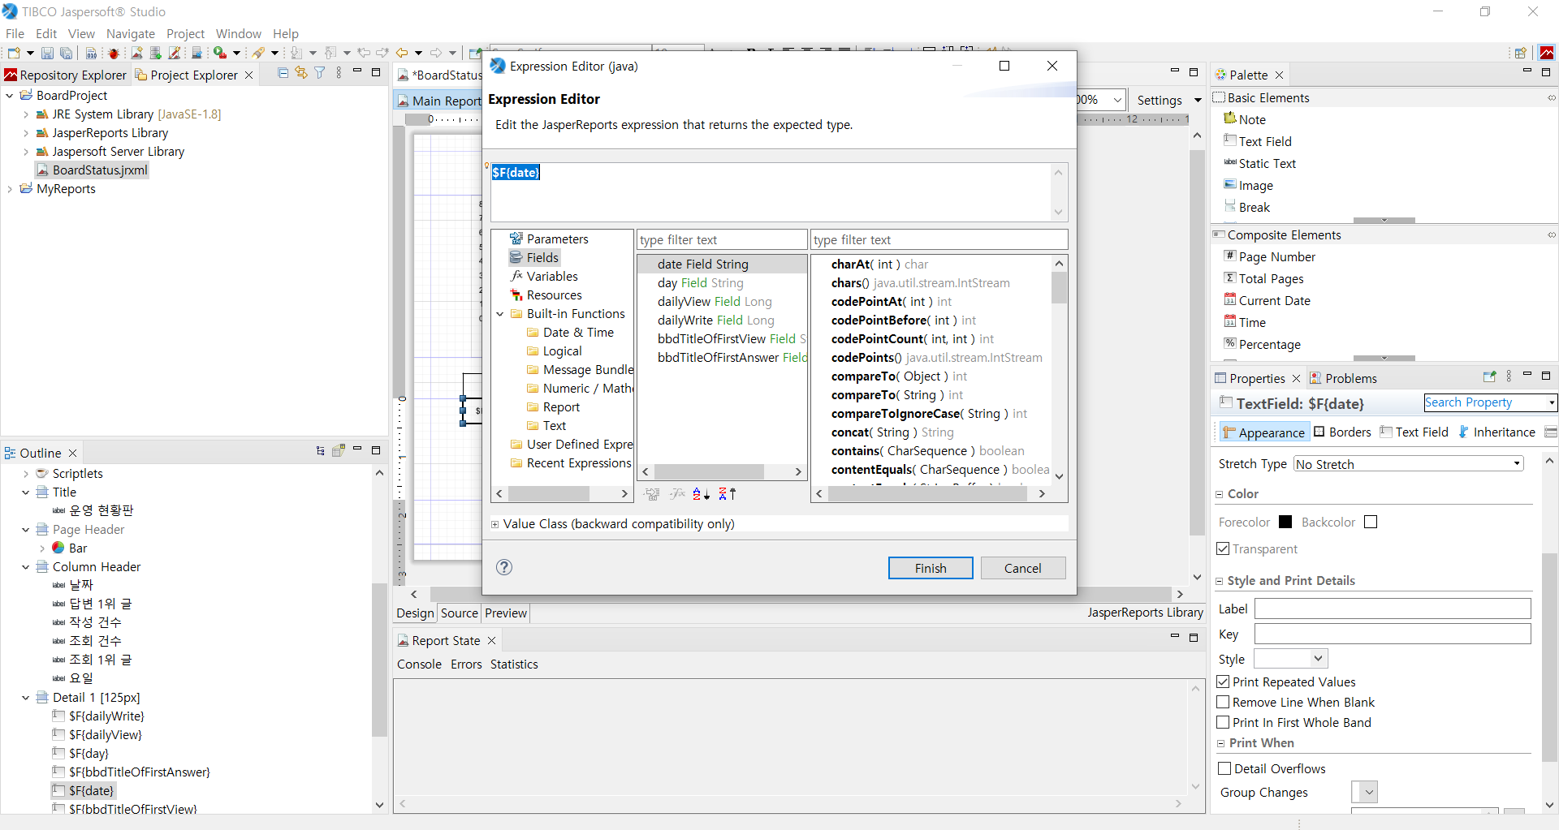Toggle the Transparent checkbox
1559x830 pixels.
(x=1223, y=548)
